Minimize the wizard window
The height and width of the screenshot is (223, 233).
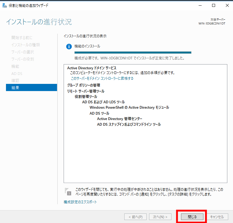(200, 5)
